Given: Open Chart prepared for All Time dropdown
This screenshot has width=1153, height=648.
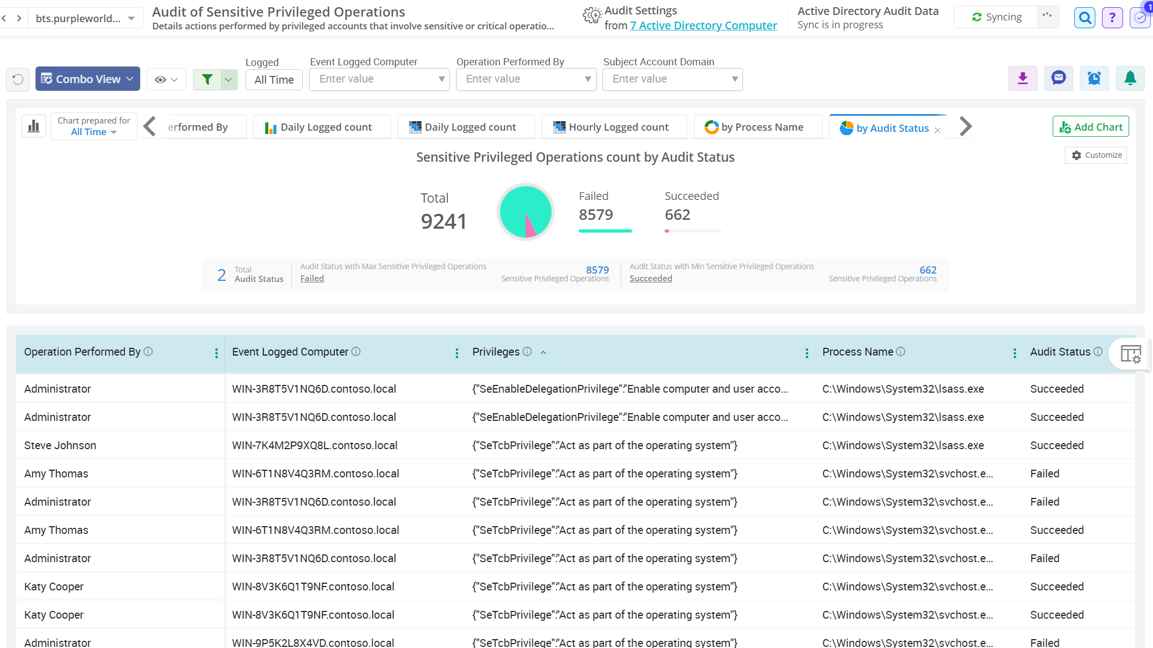Looking at the screenshot, I should [94, 126].
